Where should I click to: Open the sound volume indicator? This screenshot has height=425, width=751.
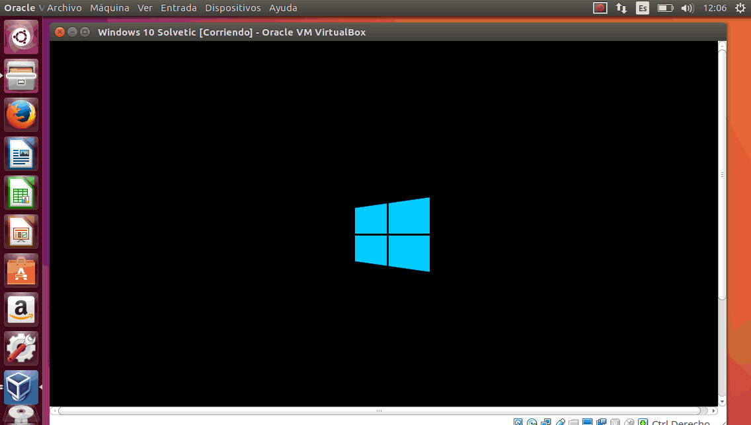(x=688, y=8)
